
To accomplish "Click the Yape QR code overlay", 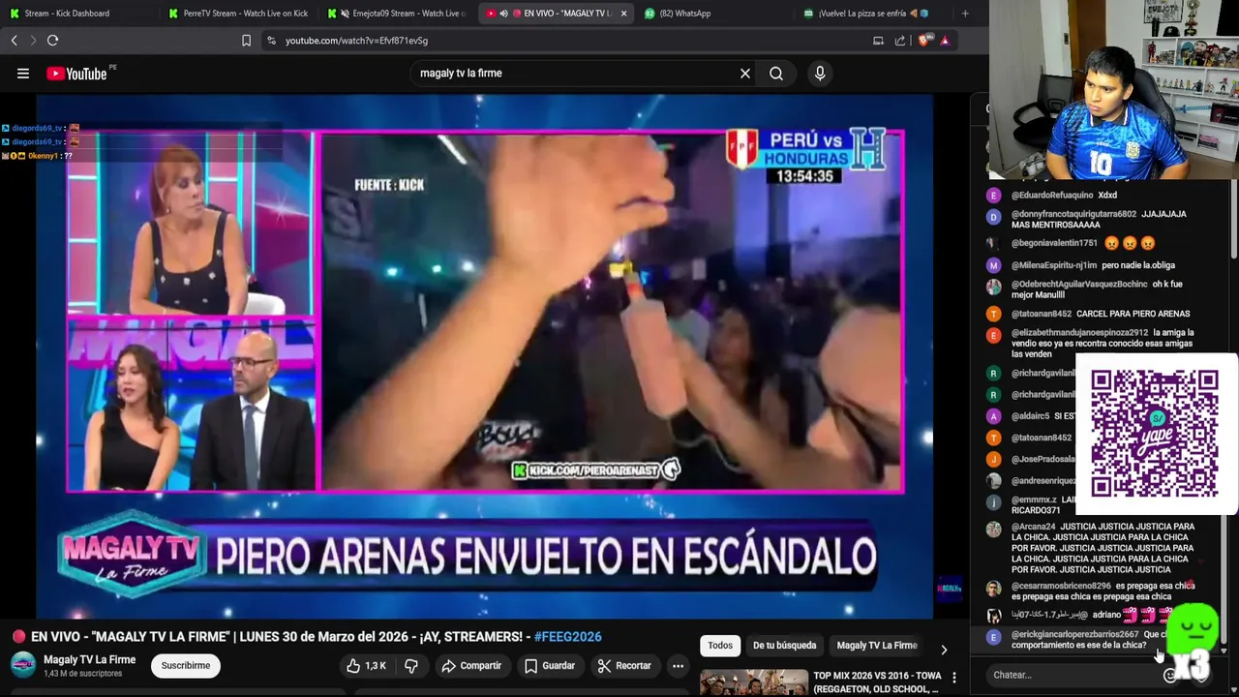I will [1155, 434].
